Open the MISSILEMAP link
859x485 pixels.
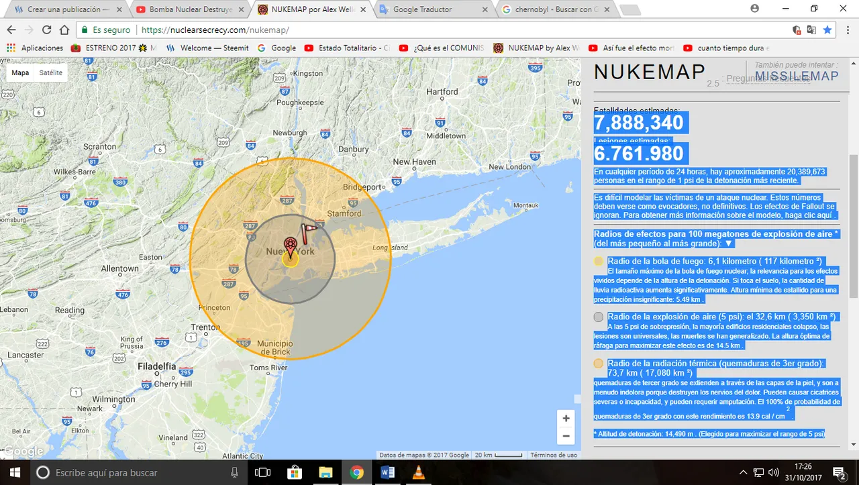click(x=797, y=75)
